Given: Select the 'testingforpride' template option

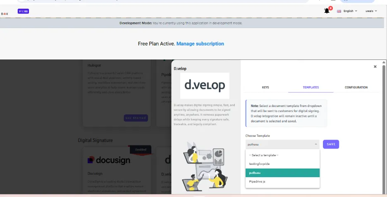Looking at the screenshot, I should (282, 164).
